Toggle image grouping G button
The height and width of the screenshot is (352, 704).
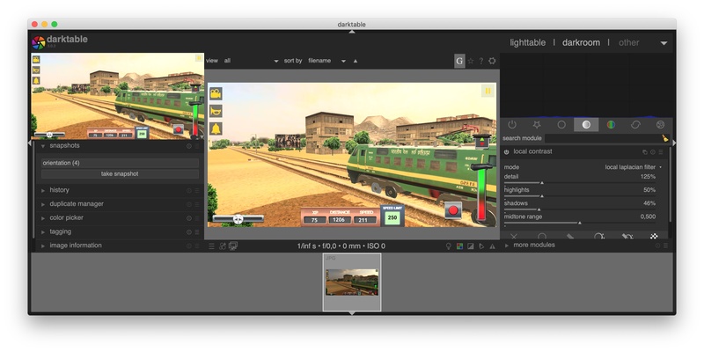click(x=459, y=61)
